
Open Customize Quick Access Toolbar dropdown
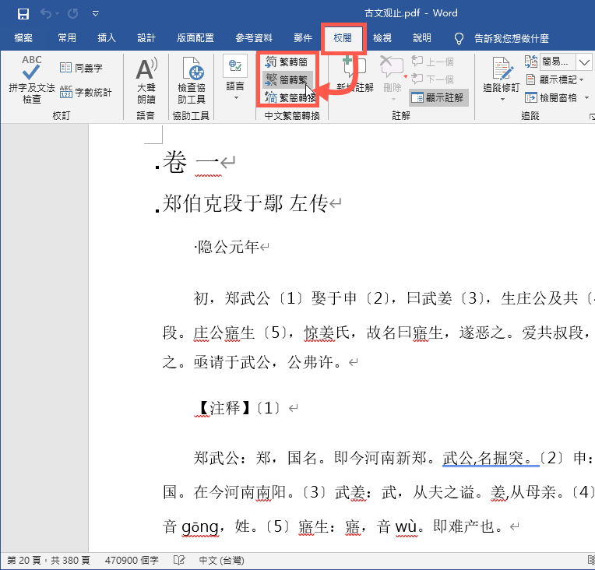click(x=96, y=14)
